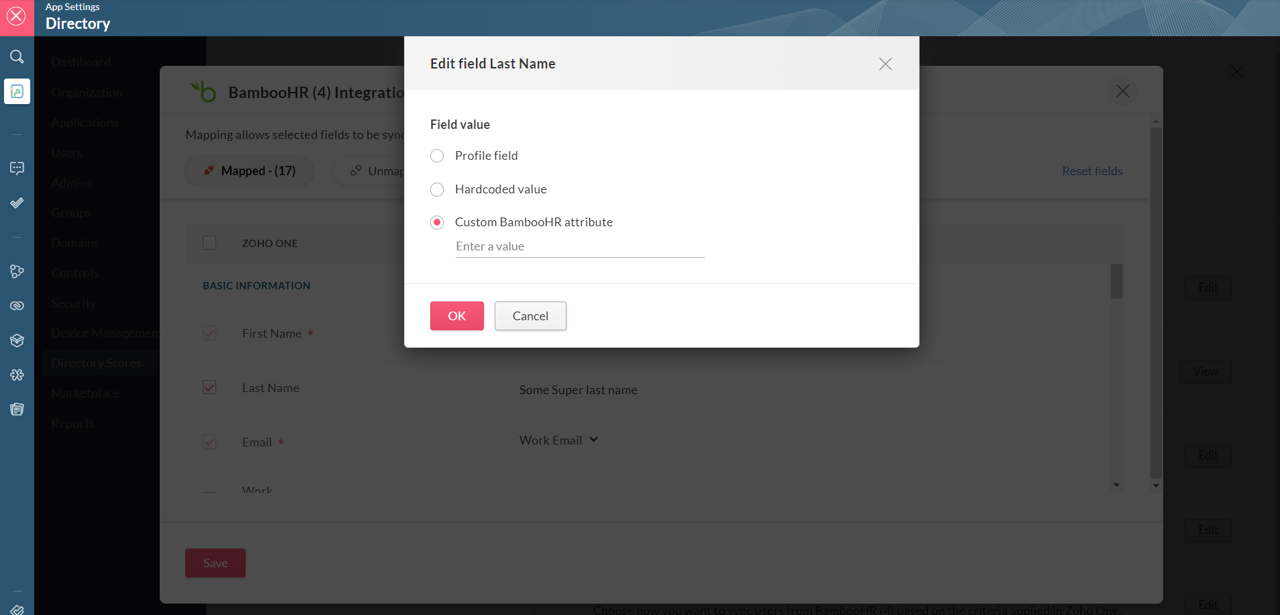Screen dimensions: 1280x615
Task: Close the Edit field Last Name dialog
Action: tap(885, 64)
